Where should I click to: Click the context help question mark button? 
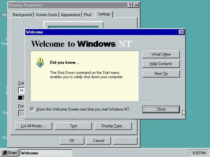pos(130,5)
